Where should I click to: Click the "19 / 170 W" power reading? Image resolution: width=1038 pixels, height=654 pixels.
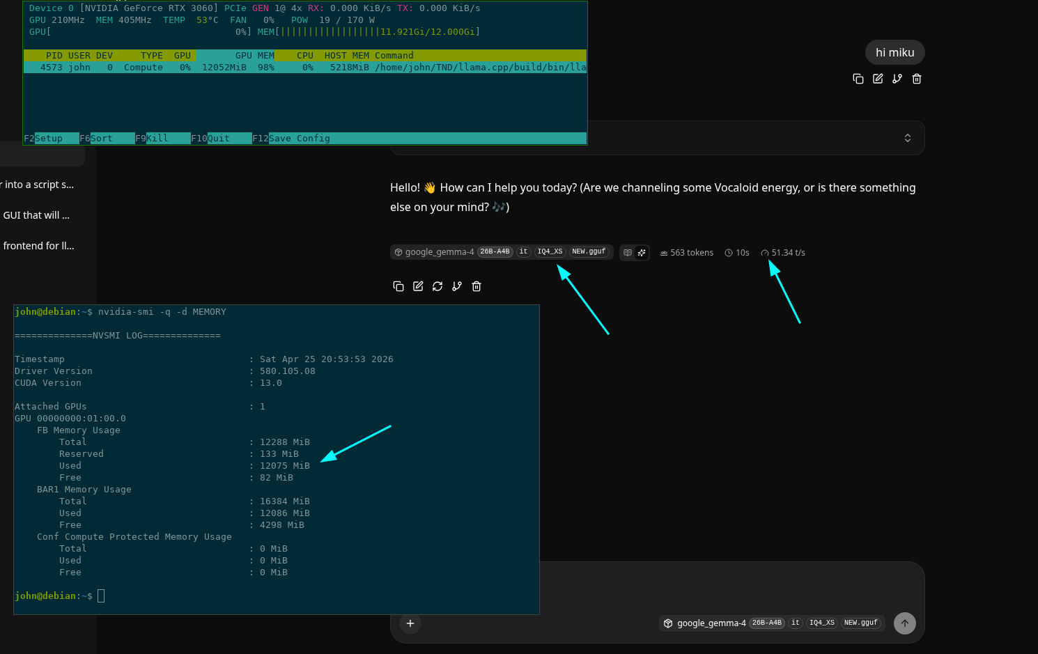[x=347, y=20]
